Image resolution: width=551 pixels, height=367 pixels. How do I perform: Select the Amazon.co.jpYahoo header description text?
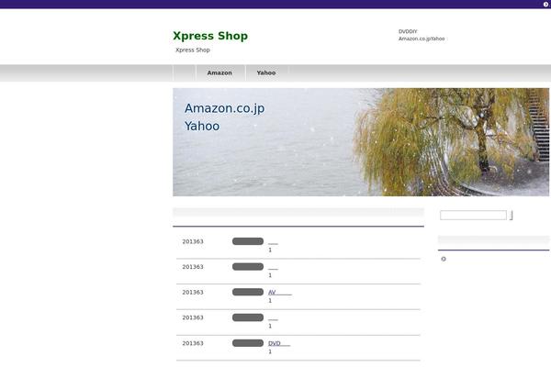pyautogui.click(x=422, y=39)
